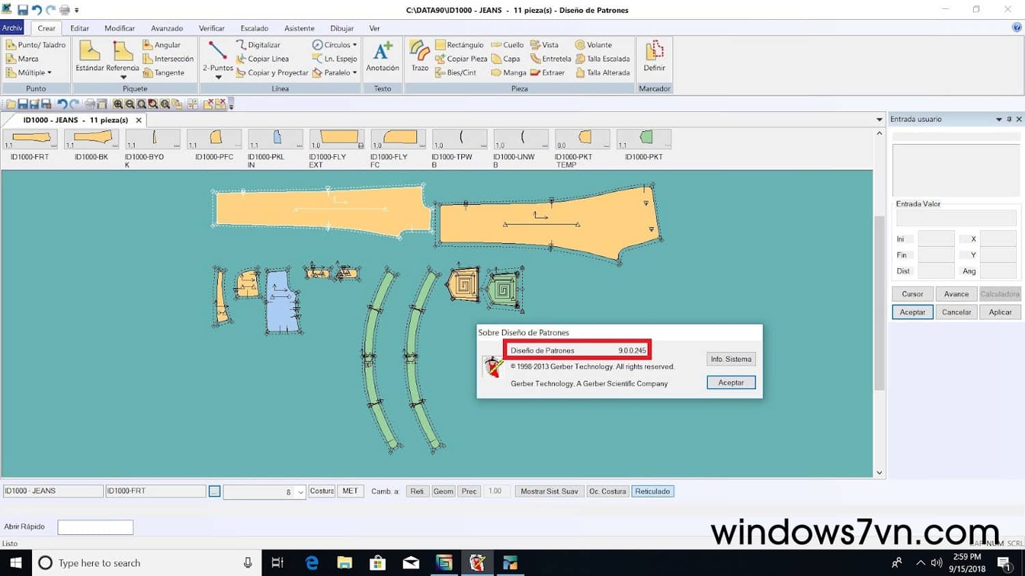Toggle the Prec button
1025x576 pixels.
469,491
